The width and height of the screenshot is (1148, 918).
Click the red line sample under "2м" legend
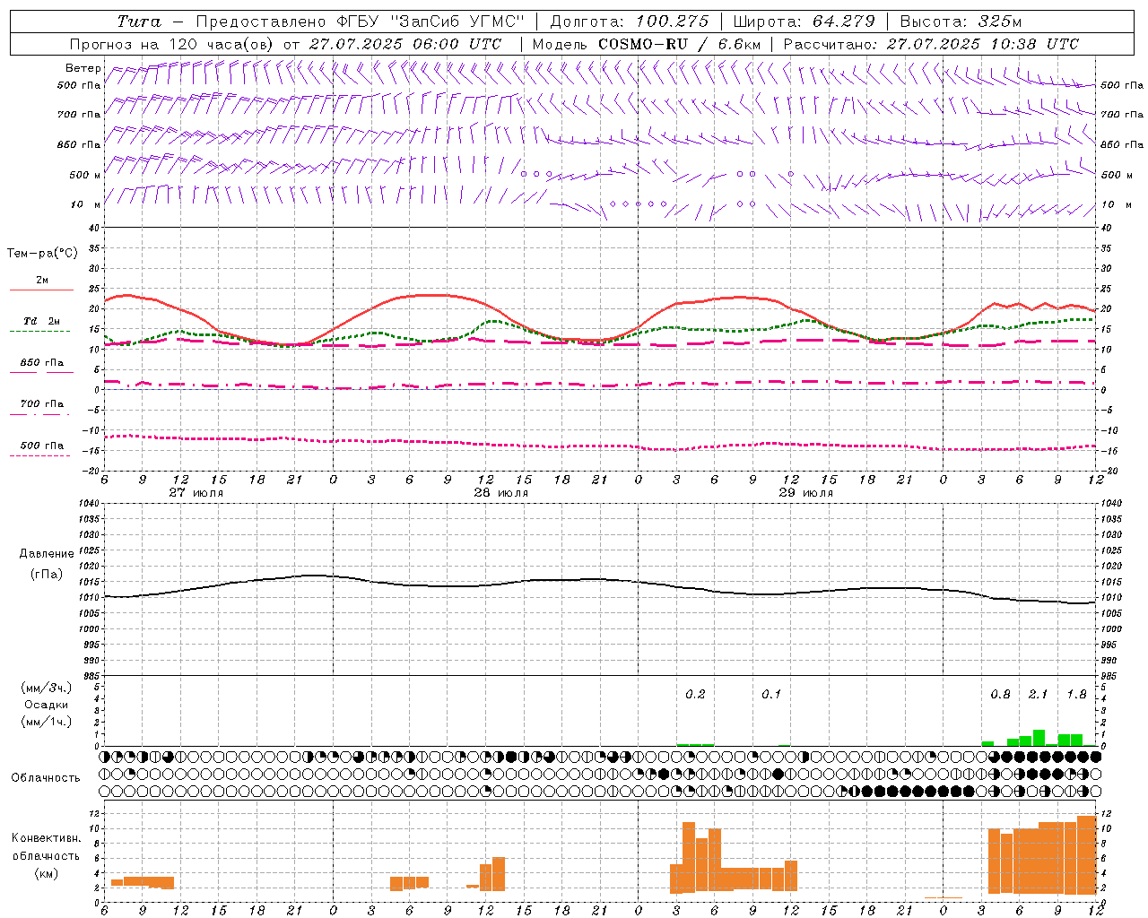pos(41,290)
